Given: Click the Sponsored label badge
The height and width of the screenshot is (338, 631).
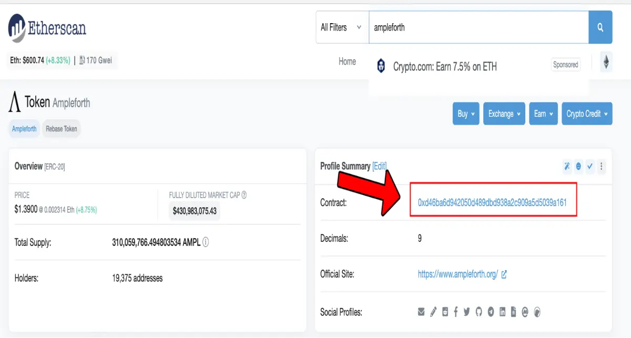Looking at the screenshot, I should [x=566, y=65].
